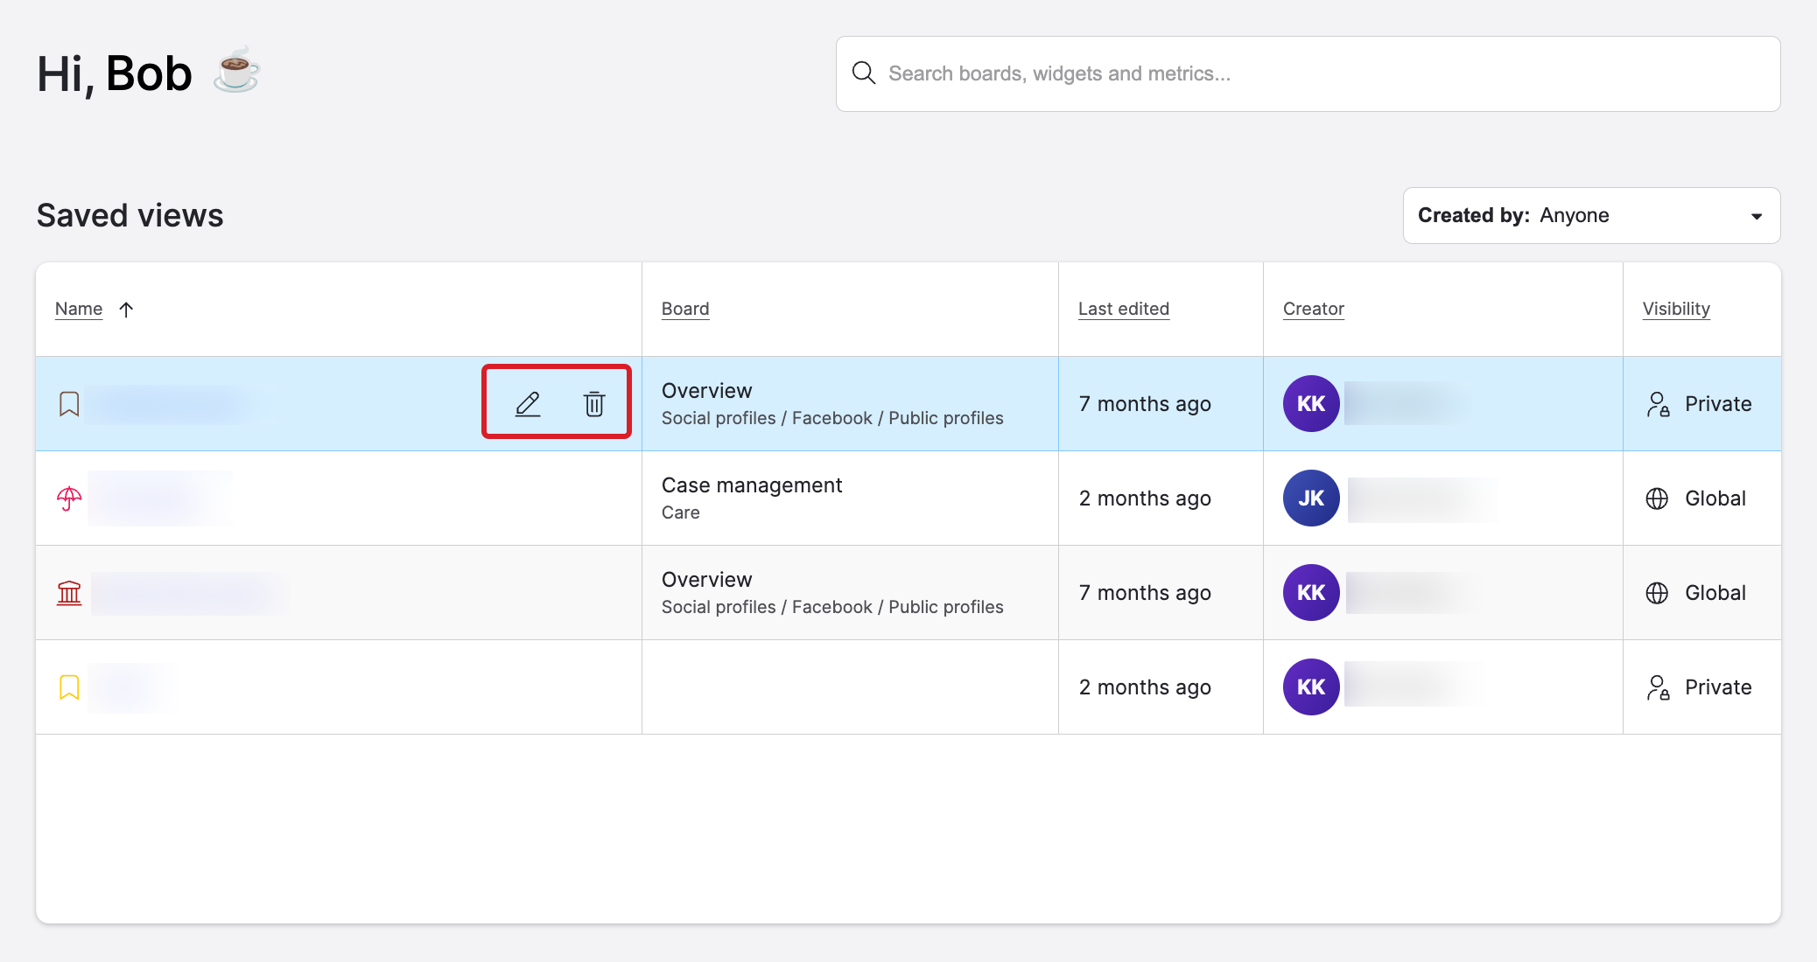Click the Private person-lock icon in first row

[x=1658, y=404]
